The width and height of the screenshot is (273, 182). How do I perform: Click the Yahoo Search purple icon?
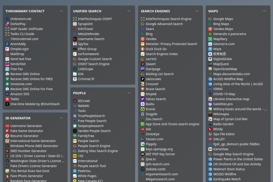tap(143, 99)
